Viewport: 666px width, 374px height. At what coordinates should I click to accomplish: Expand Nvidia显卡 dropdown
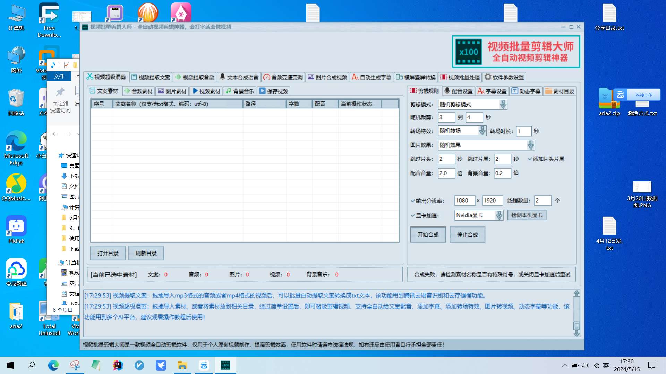point(499,215)
